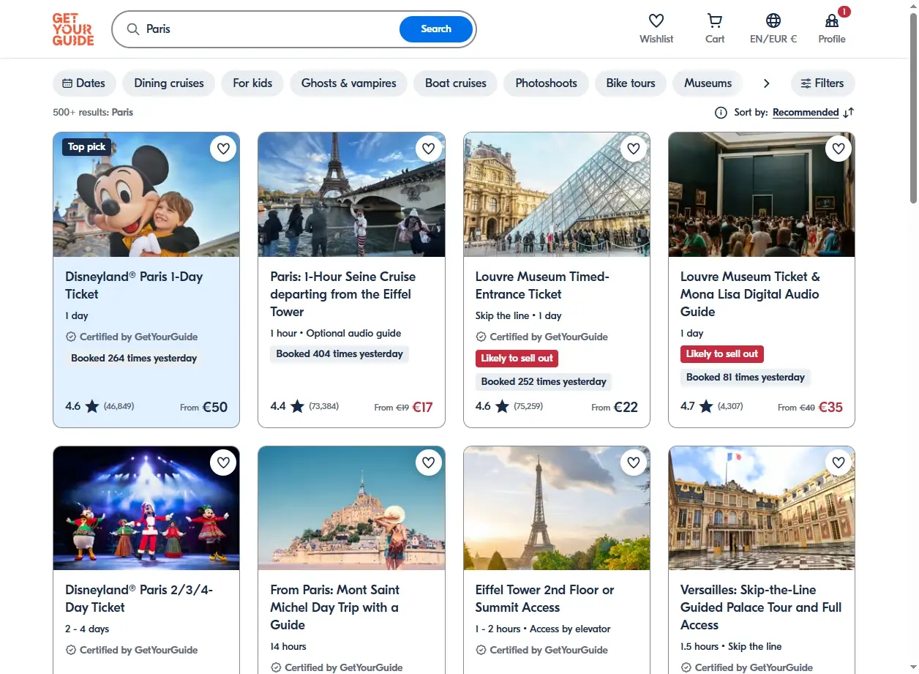Image resolution: width=919 pixels, height=674 pixels.
Task: Select the Boat cruises category chip
Action: pyautogui.click(x=456, y=83)
